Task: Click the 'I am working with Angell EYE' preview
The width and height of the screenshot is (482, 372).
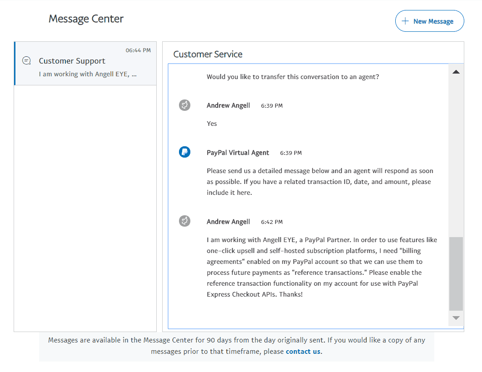Action: (x=88, y=74)
